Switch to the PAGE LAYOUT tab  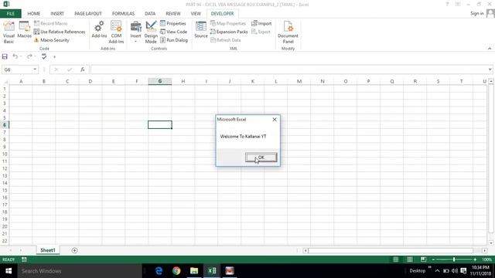(x=88, y=14)
